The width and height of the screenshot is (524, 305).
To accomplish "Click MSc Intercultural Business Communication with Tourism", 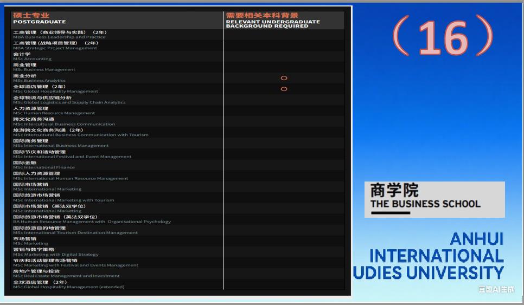I will 80,132.
